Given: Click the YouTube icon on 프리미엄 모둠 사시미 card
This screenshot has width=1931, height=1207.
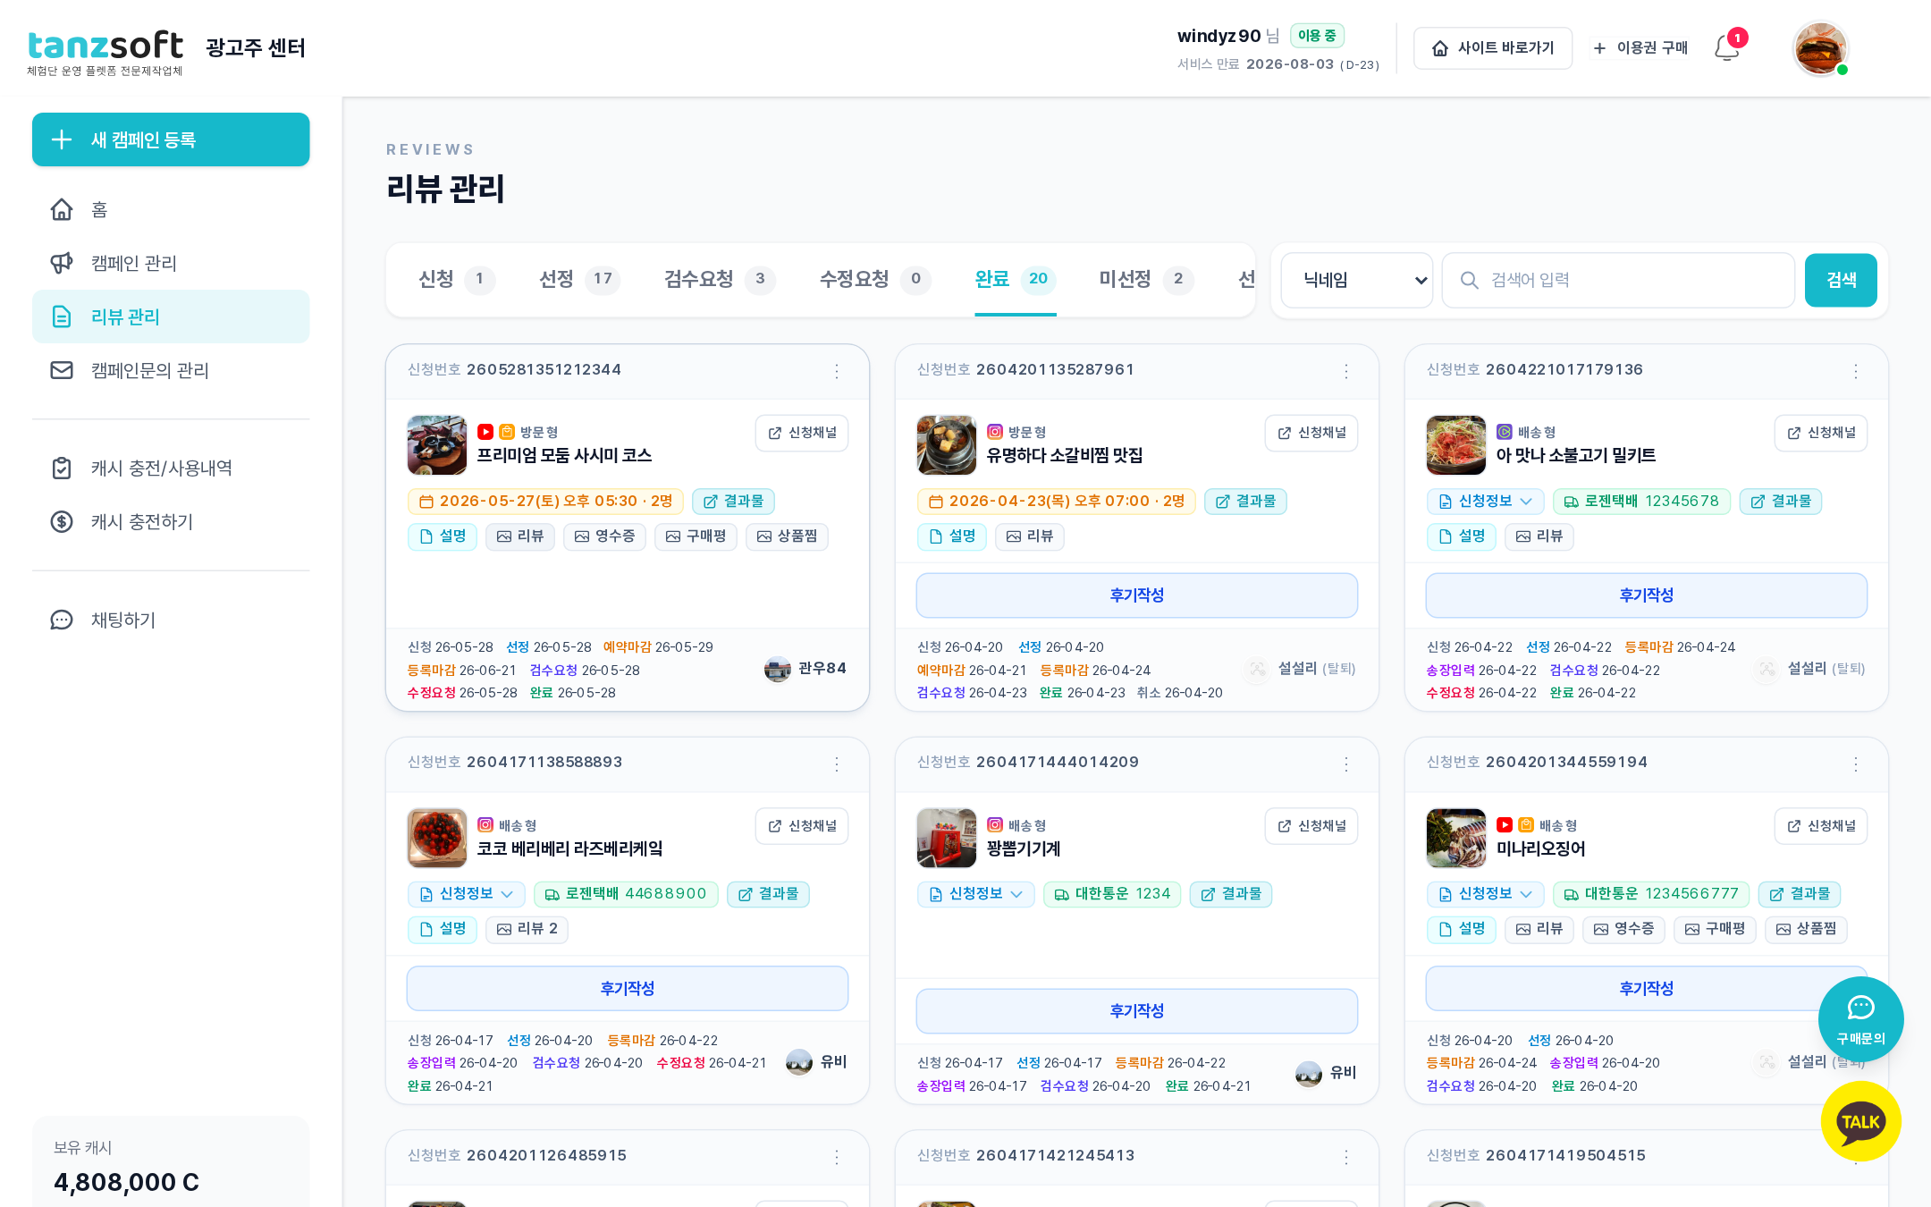Looking at the screenshot, I should [x=485, y=432].
